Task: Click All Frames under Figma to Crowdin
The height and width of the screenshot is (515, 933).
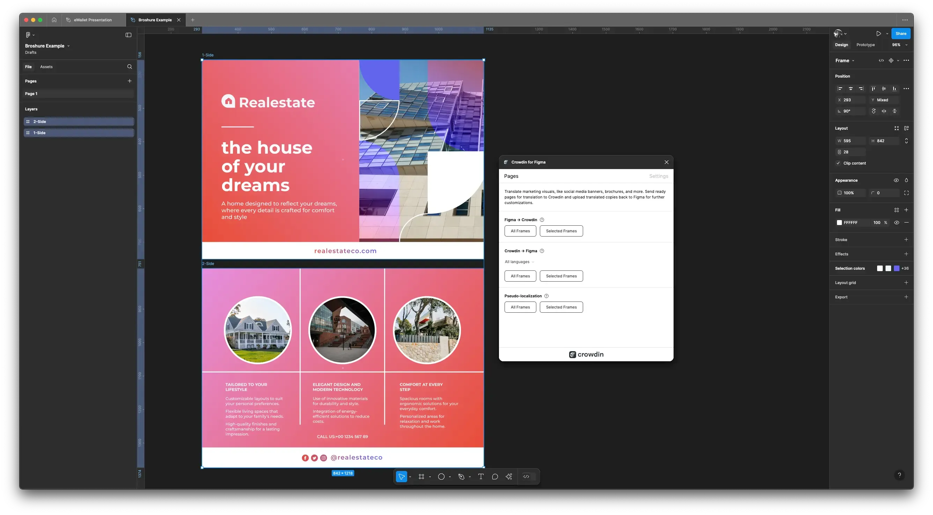Action: click(520, 230)
